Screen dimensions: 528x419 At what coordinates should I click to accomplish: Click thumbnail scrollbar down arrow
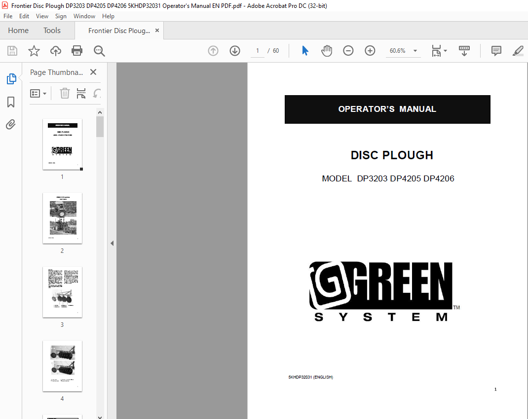(x=100, y=417)
